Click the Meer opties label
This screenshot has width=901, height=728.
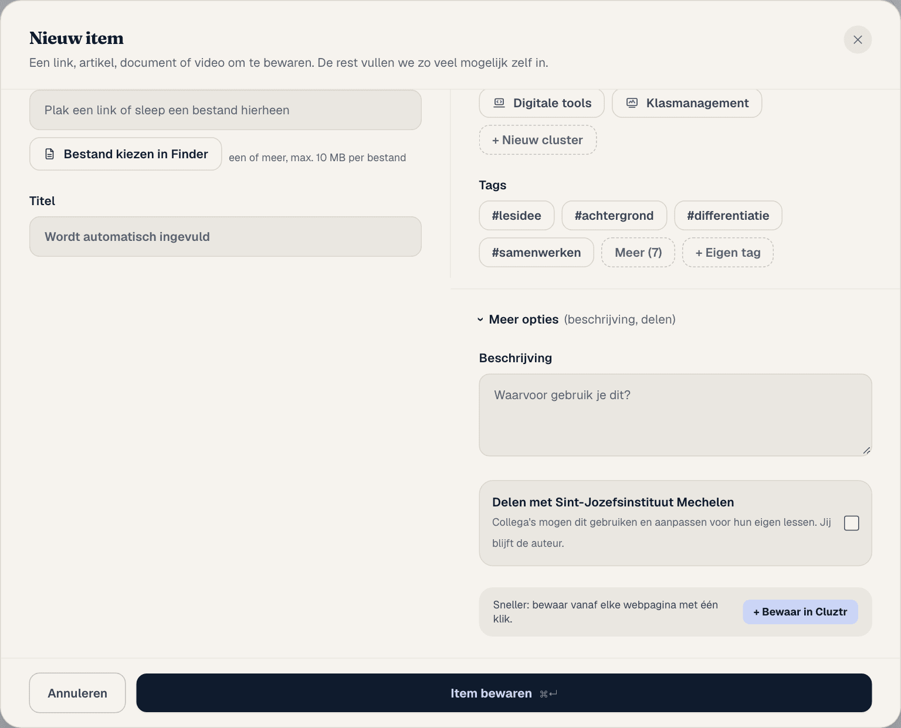pos(524,319)
